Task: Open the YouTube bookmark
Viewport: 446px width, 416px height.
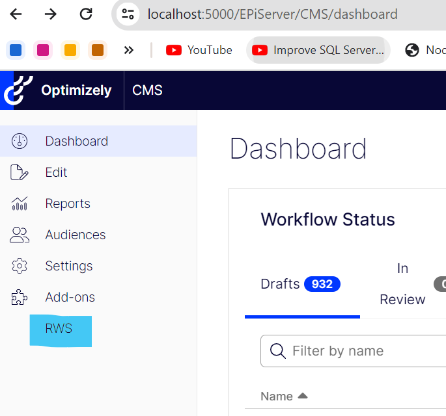Action: point(199,50)
